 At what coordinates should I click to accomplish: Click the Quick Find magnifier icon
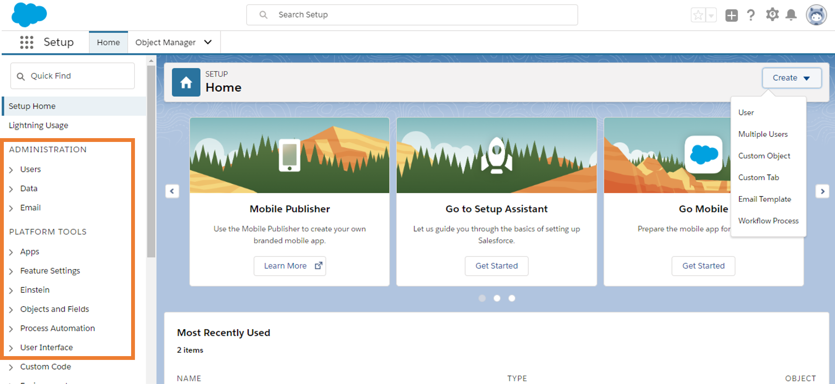(21, 76)
